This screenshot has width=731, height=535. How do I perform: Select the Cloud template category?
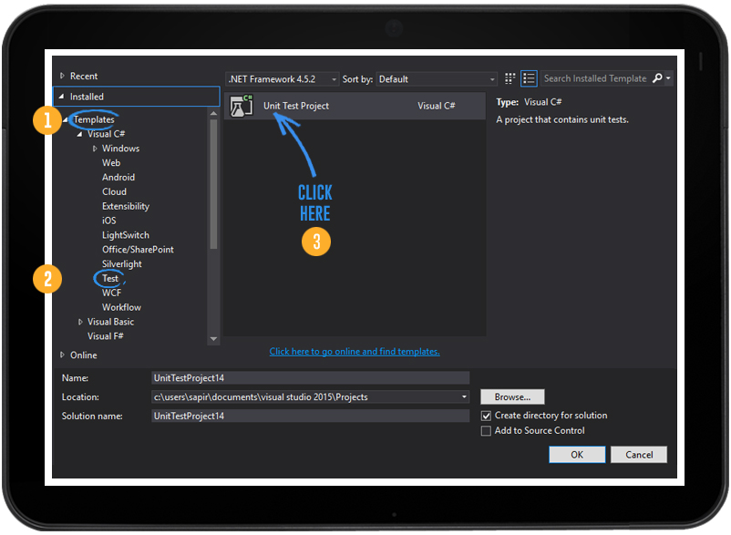click(x=114, y=192)
